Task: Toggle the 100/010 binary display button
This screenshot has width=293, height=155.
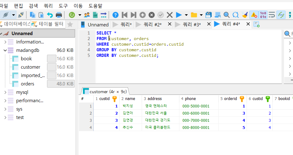Action: 263,15
